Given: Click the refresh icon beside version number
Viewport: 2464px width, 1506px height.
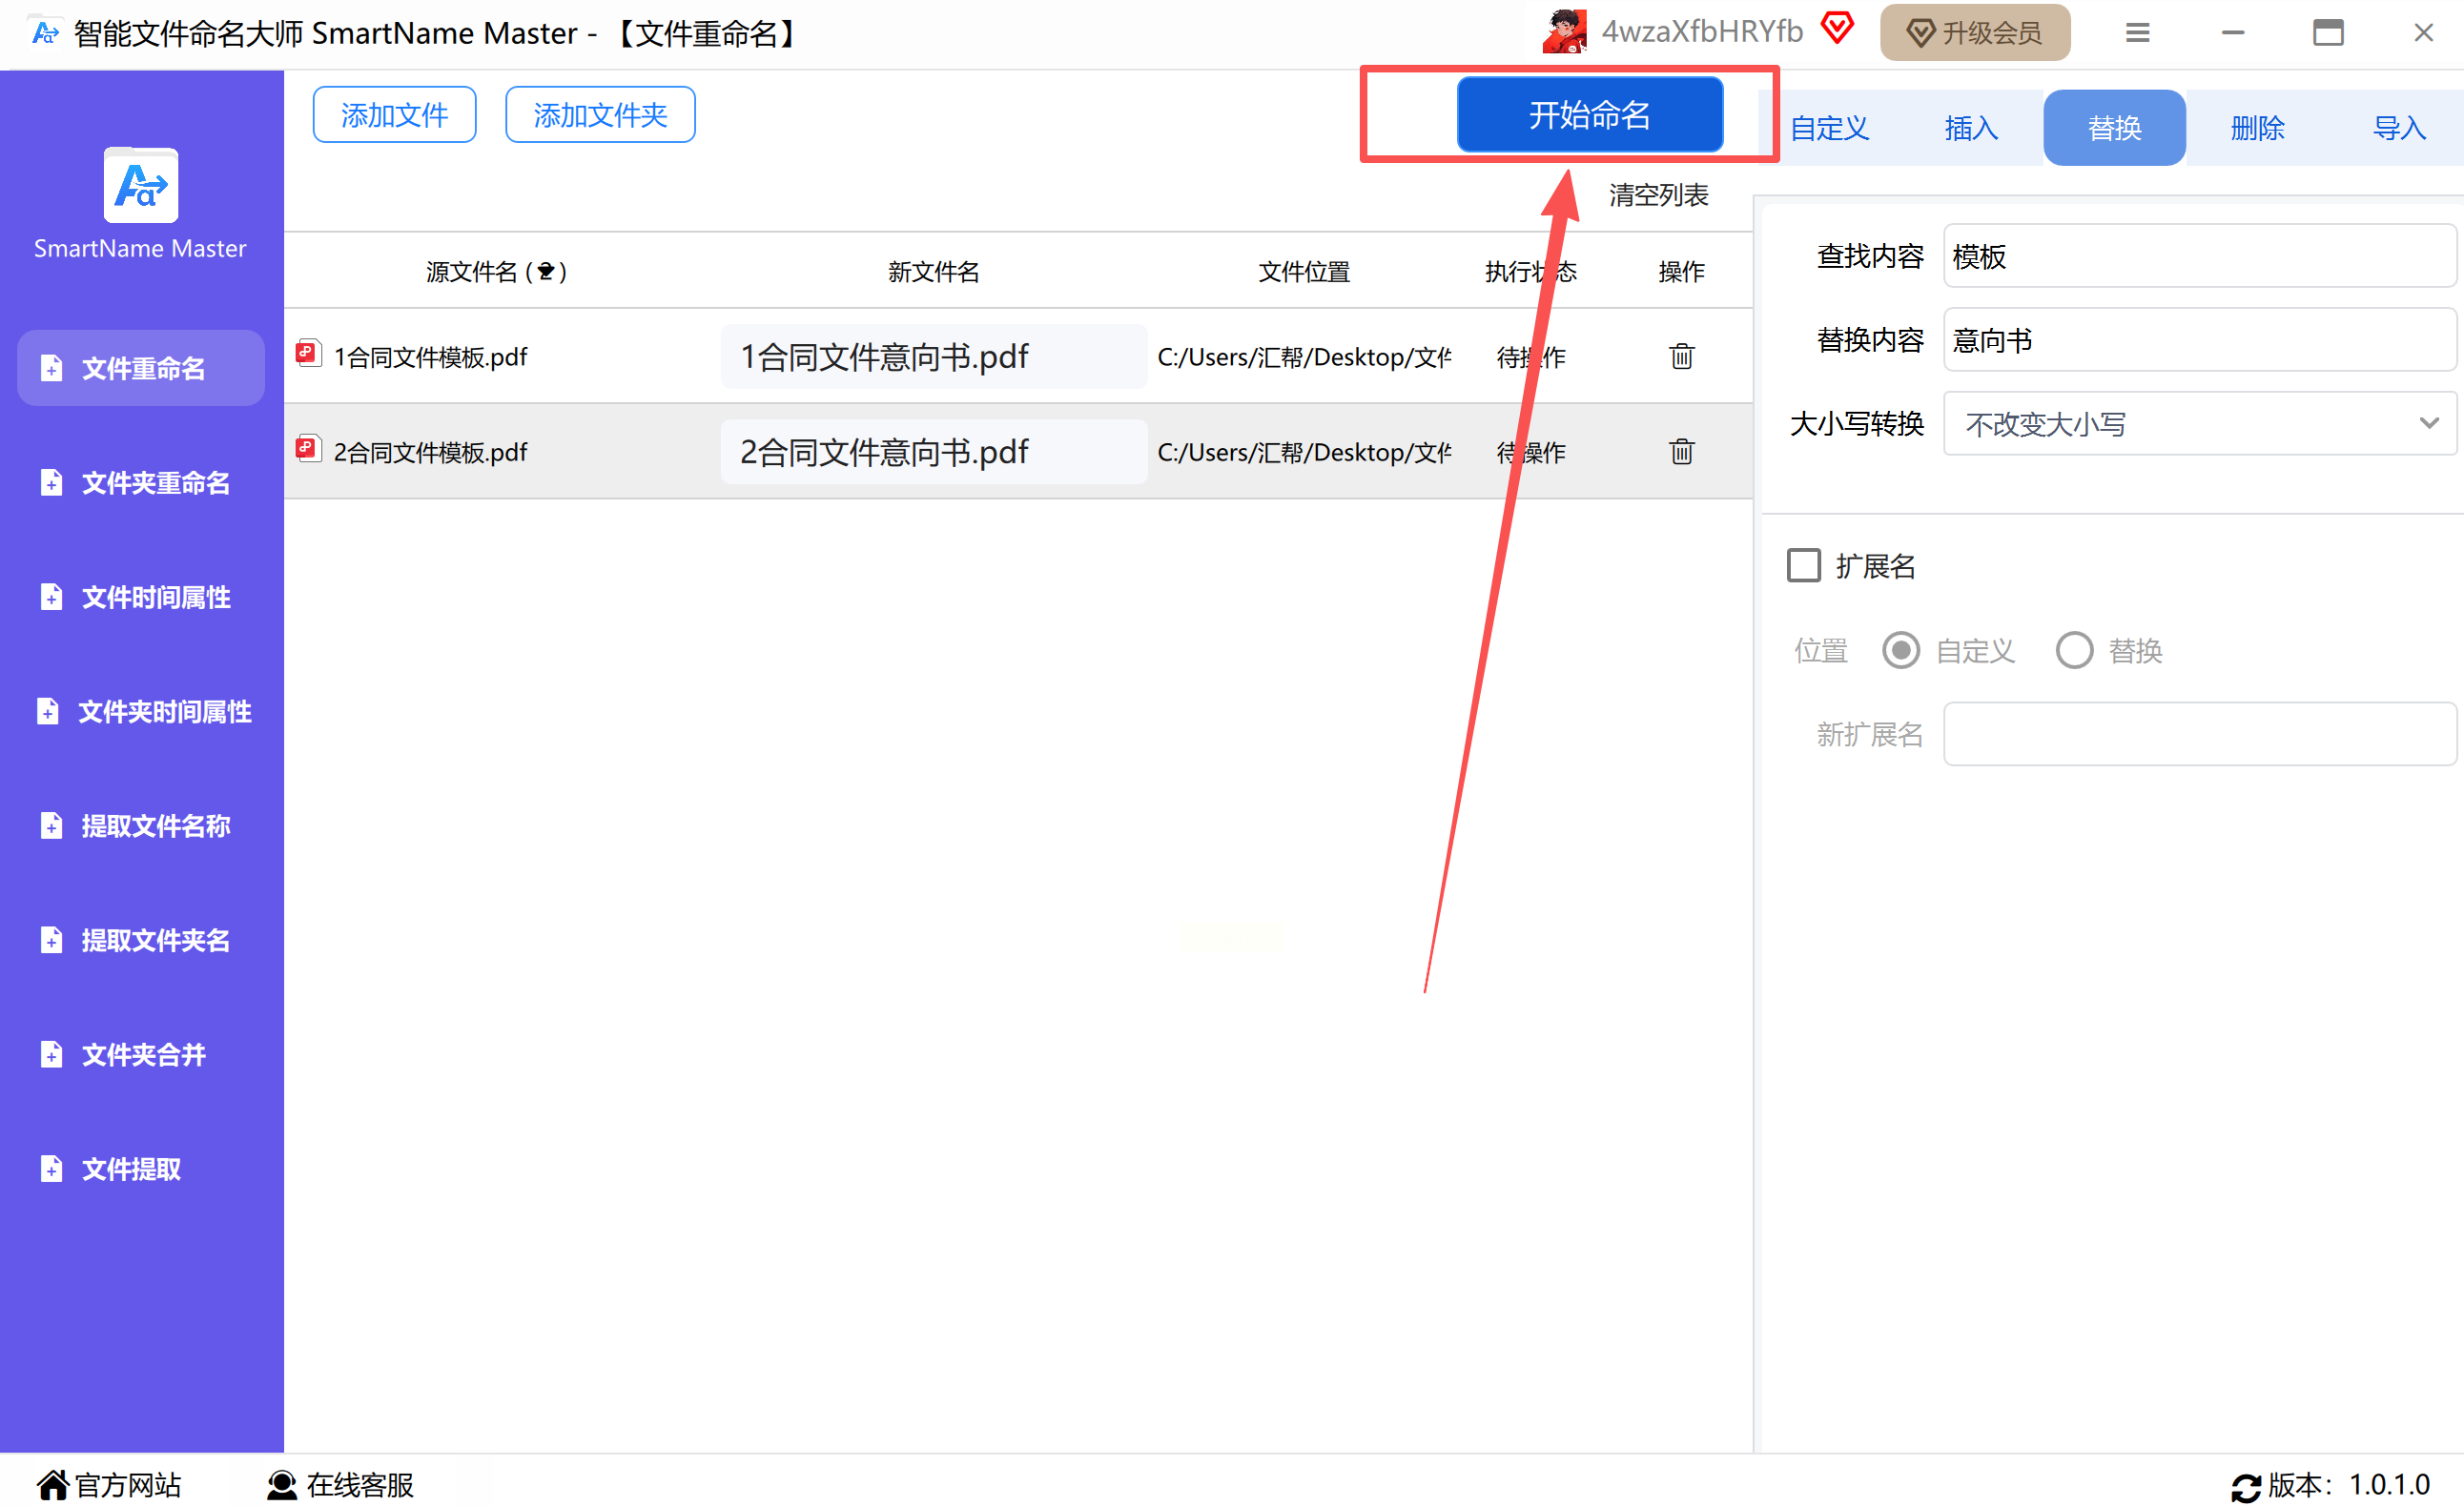Looking at the screenshot, I should coord(2245,1486).
